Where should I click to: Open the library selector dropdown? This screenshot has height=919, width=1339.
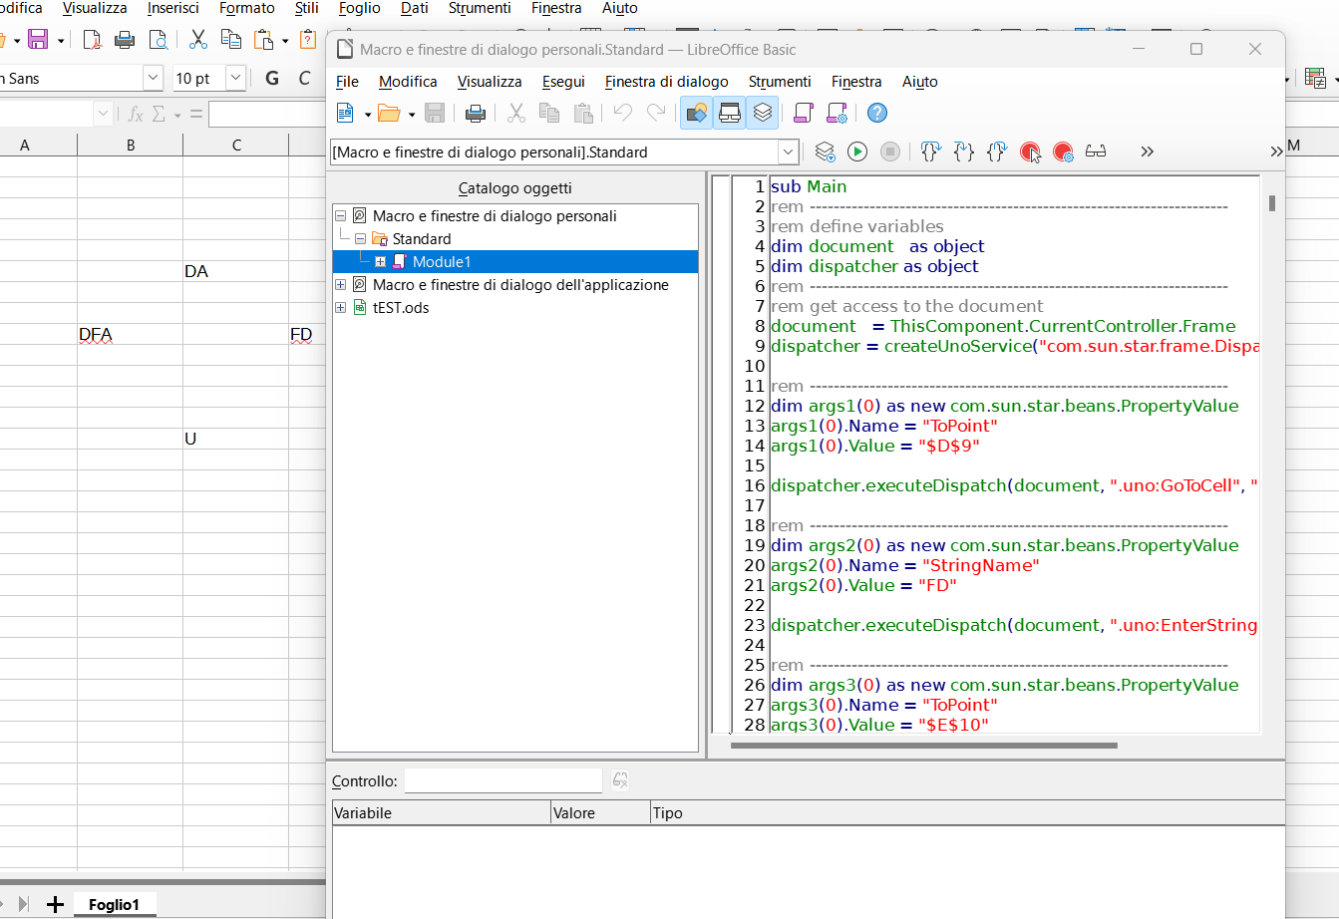(x=789, y=152)
